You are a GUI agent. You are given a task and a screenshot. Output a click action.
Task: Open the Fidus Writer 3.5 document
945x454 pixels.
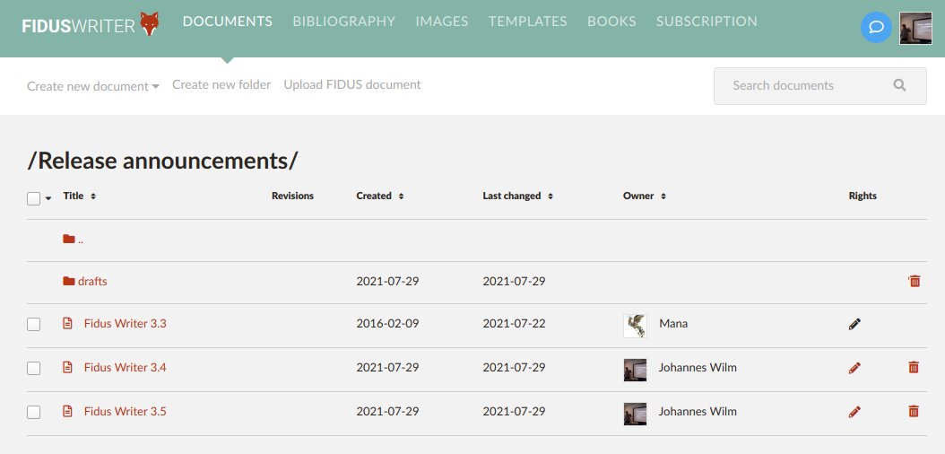tap(126, 411)
